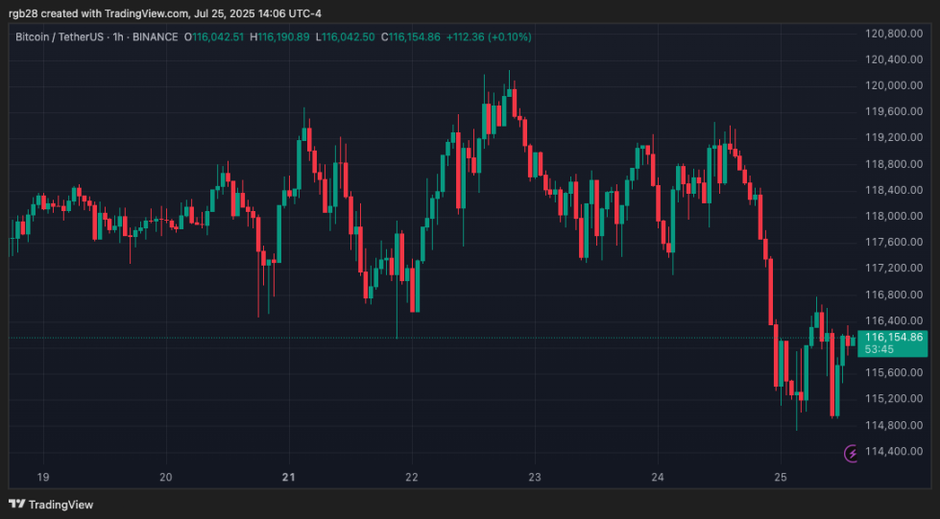Click the BINANCE exchange label
This screenshot has width=940, height=519.
point(156,36)
